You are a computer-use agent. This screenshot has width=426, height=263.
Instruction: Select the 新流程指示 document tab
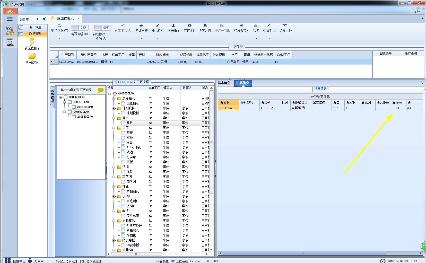pyautogui.click(x=65, y=19)
